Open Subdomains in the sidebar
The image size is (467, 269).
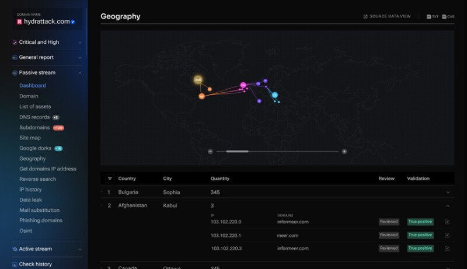coord(34,127)
